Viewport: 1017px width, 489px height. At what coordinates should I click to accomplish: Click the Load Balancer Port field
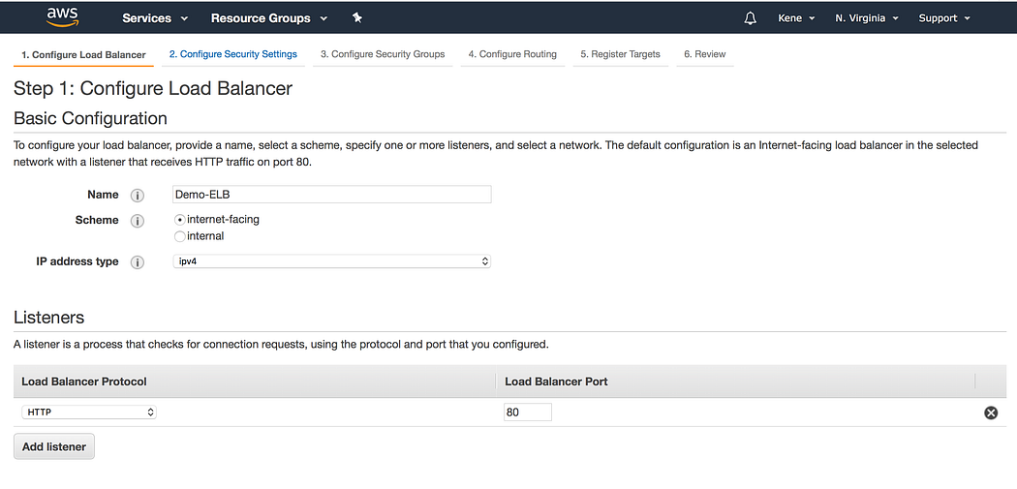528,413
